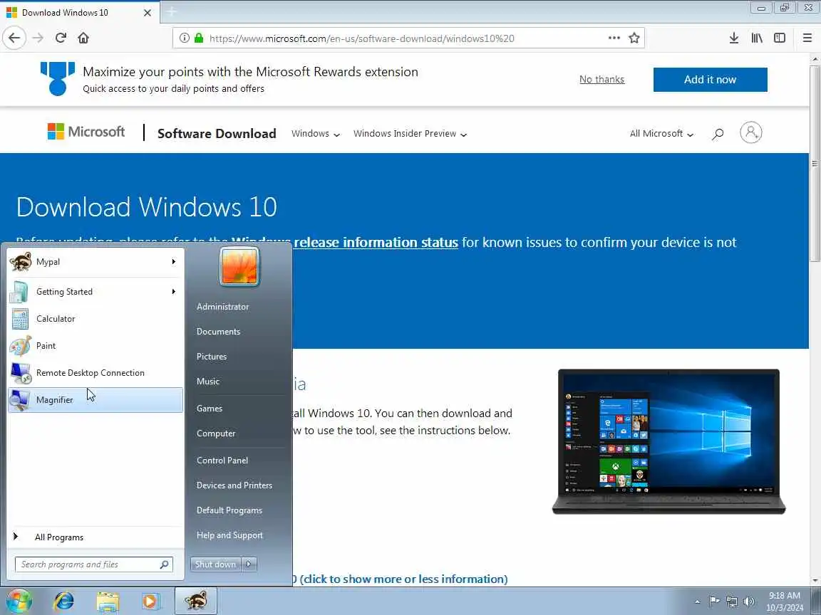
Task: Open Calculator from the Start menu
Action: [x=95, y=318]
